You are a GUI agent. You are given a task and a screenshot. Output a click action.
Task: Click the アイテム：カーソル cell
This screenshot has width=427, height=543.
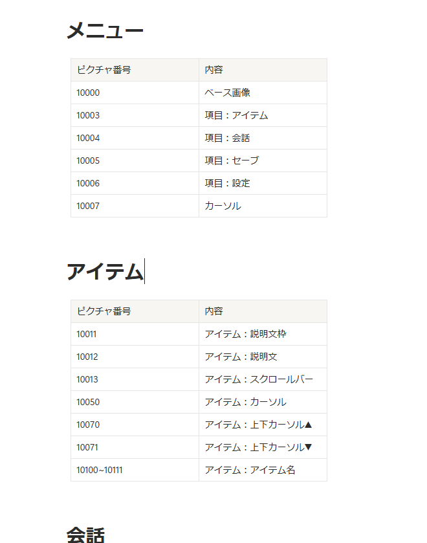point(263,402)
